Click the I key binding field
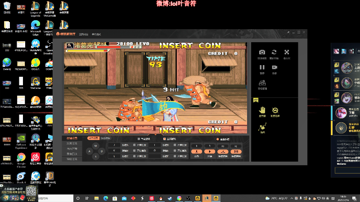Screen dimensions: 360x202 click(154, 145)
